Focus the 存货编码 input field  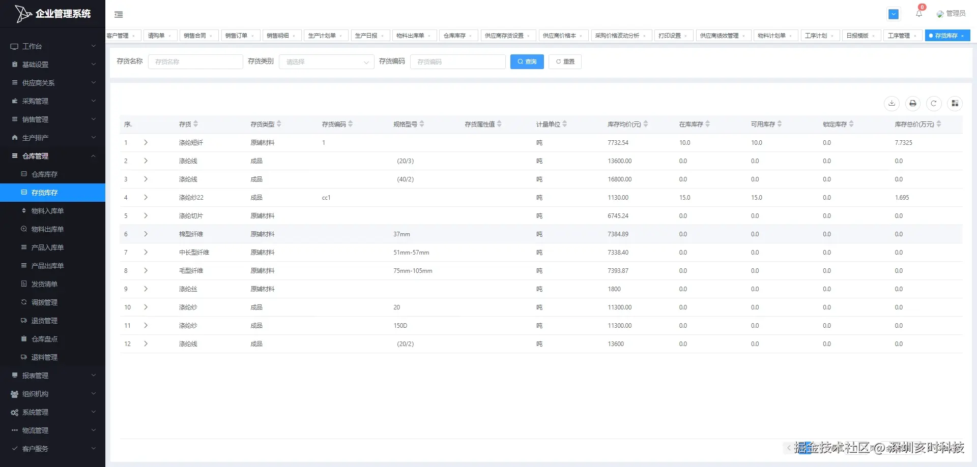click(458, 61)
